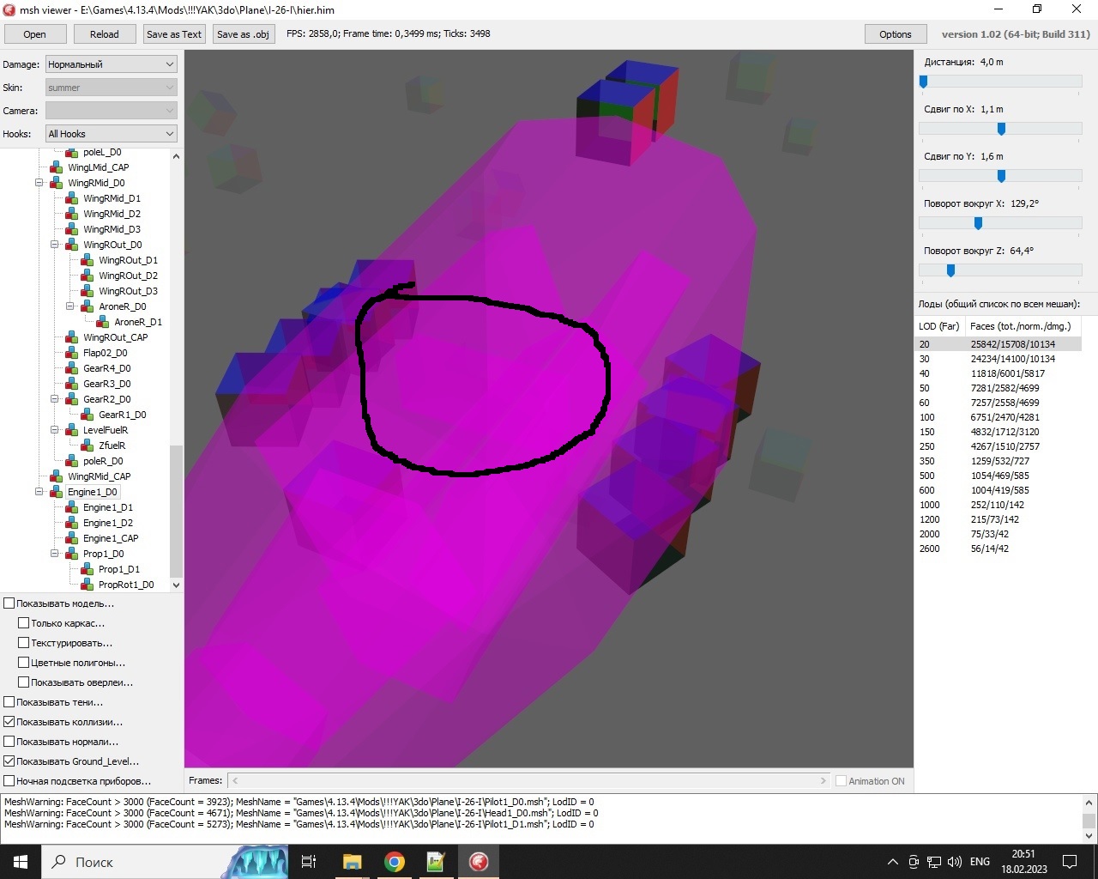Select the GearR1_D0 mesh icon
This screenshot has height=879, width=1098.
click(x=87, y=415)
